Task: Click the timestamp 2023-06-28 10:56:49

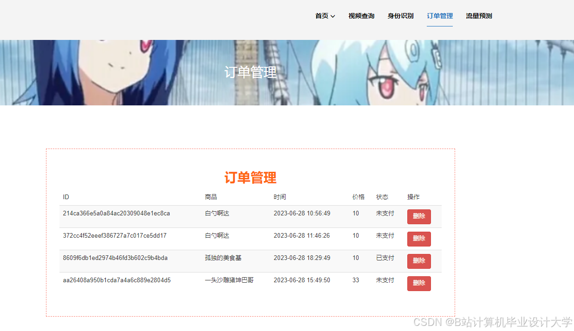Action: click(302, 214)
